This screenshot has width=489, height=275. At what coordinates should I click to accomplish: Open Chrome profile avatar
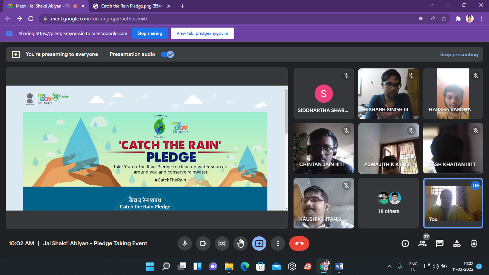470,19
